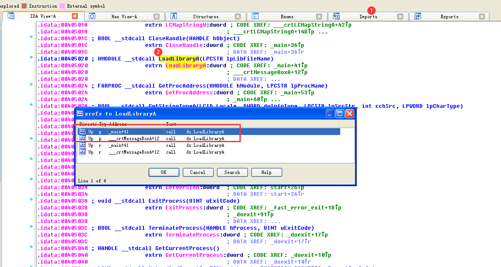Screen dimensions: 501x267
Task: Follow the _doexit+91↑p xref
Action: coord(253,214)
